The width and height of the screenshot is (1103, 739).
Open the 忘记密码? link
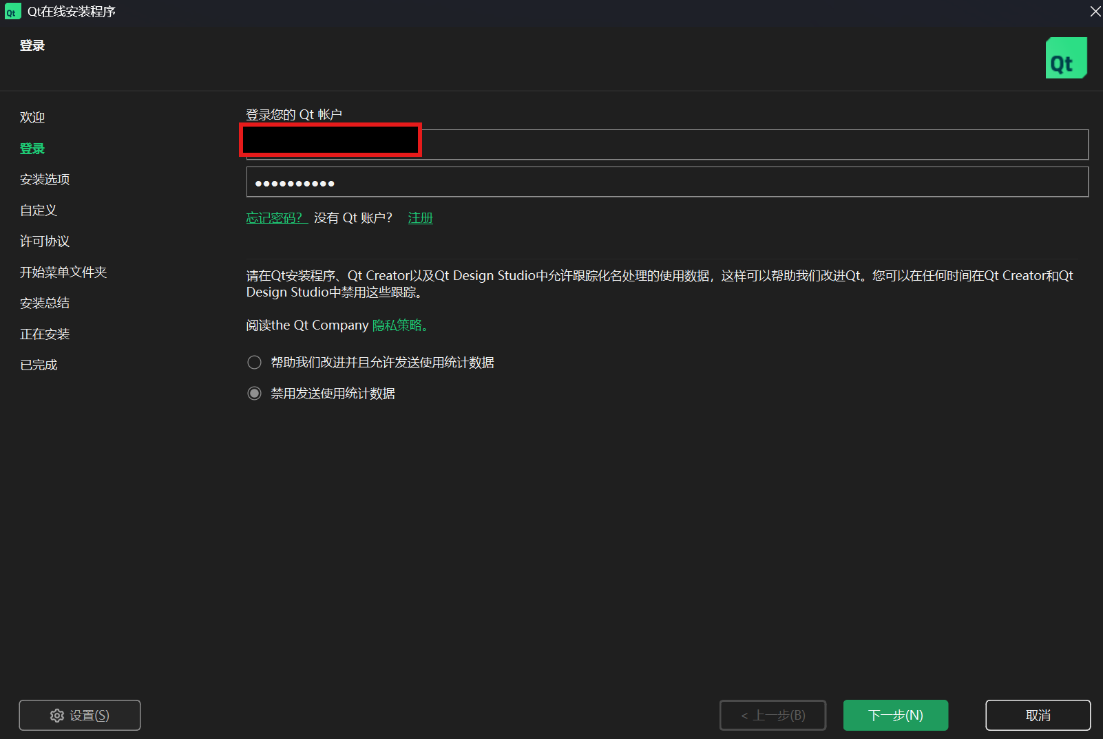[276, 218]
